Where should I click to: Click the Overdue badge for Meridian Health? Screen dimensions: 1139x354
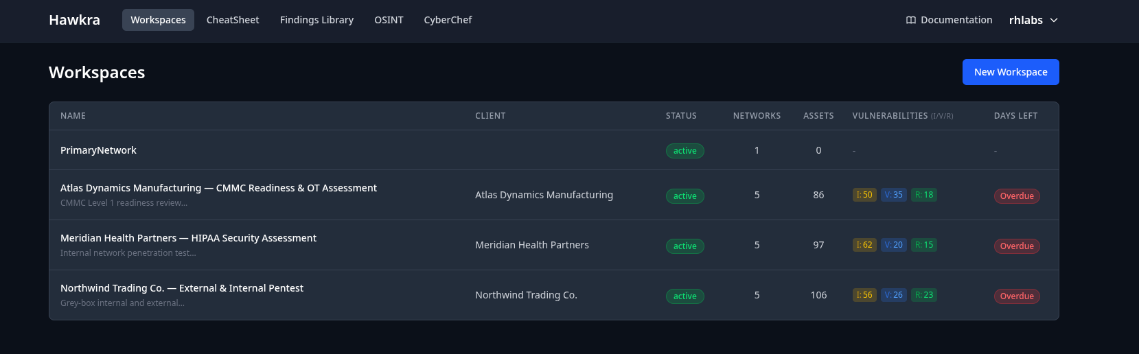click(x=1017, y=246)
